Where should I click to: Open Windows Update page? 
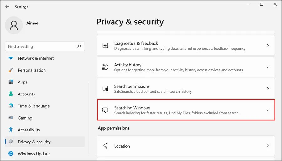click(x=45, y=153)
